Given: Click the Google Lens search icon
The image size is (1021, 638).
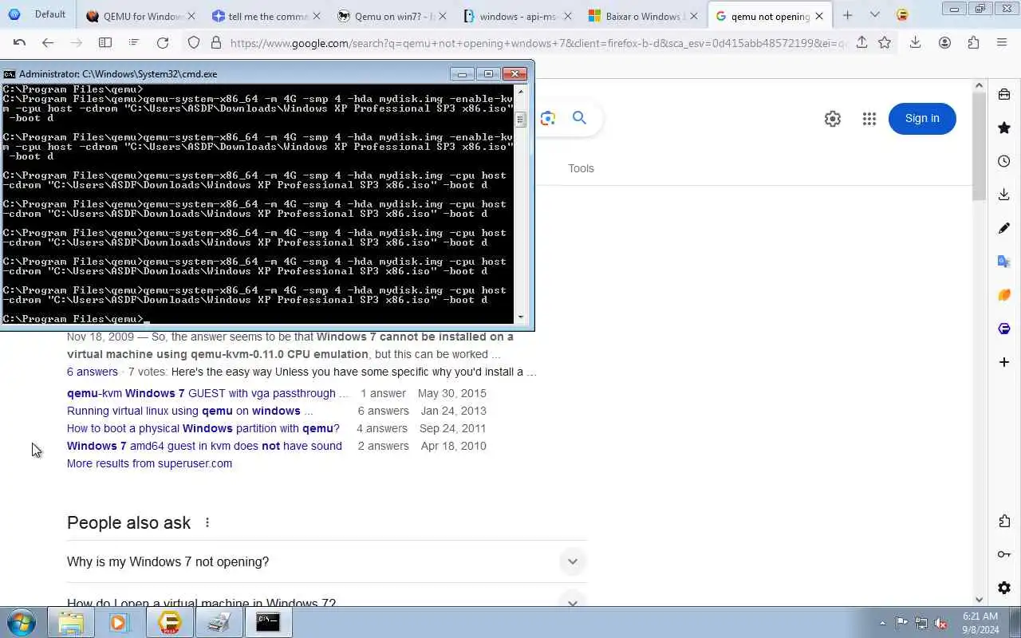Looking at the screenshot, I should pyautogui.click(x=548, y=118).
